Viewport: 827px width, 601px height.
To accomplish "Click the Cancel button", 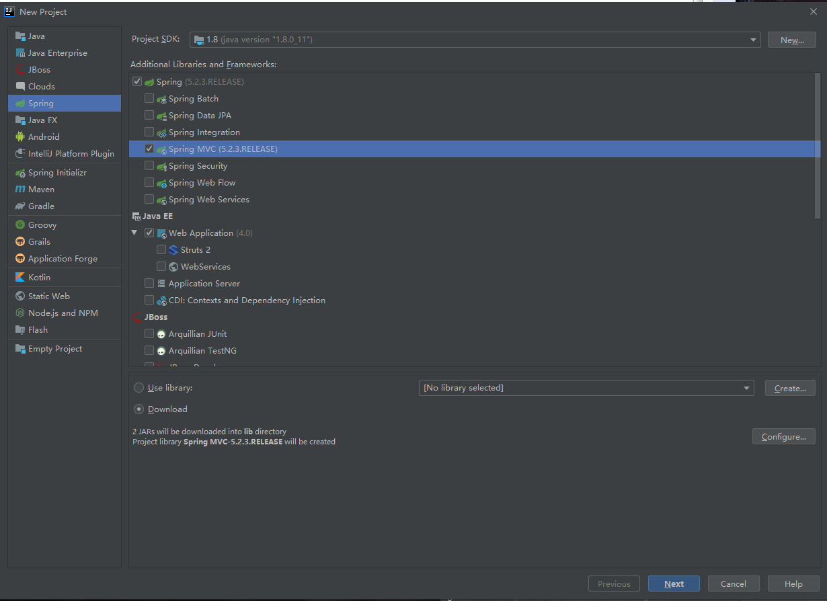I will coord(734,584).
